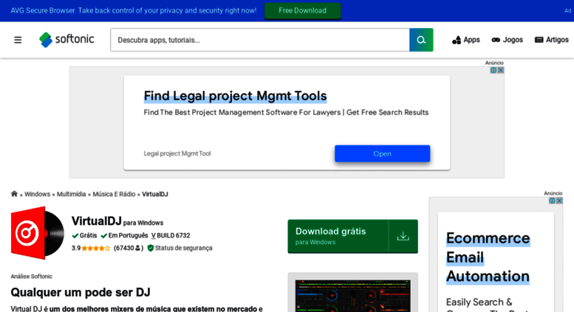The height and width of the screenshot is (312, 574).
Task: Click the 'Qualquer um pode ser DJ' heading
Action: (x=81, y=292)
